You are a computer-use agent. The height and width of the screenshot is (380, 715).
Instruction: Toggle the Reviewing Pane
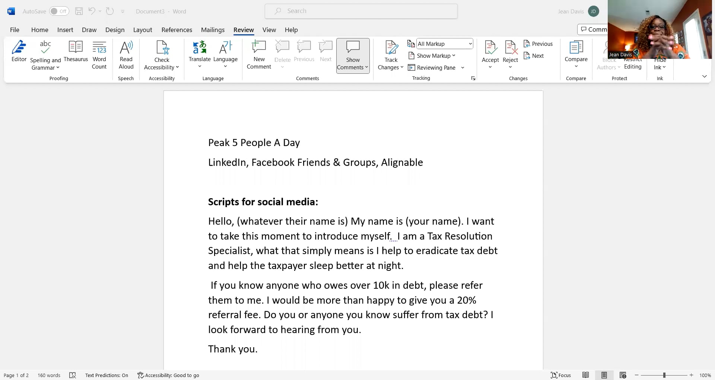[x=432, y=67]
